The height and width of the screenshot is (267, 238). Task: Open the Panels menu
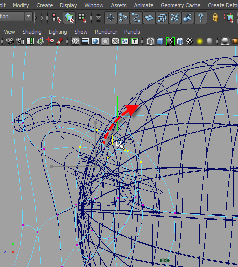click(x=132, y=32)
